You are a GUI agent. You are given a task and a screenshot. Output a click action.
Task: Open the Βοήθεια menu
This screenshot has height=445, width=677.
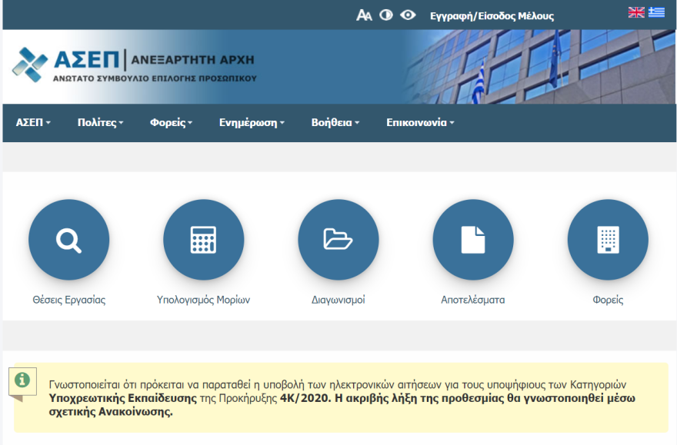click(x=334, y=121)
